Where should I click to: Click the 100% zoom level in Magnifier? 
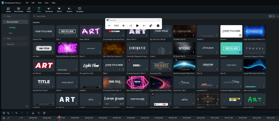[116, 26]
